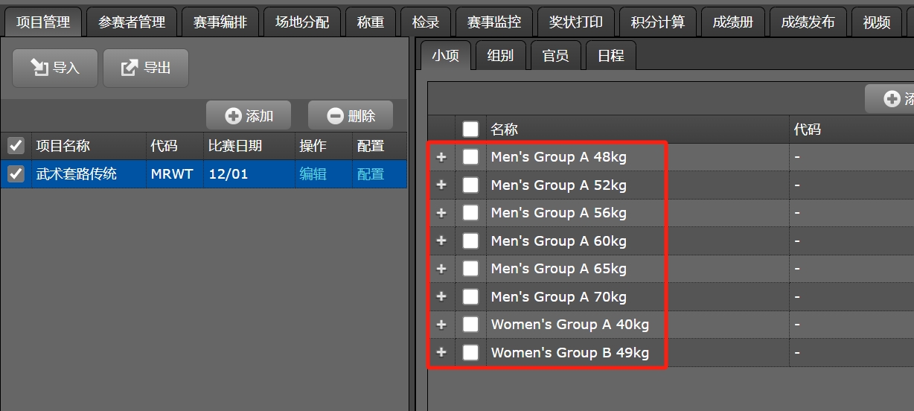This screenshot has width=914, height=411.
Task: Open the 组别 sub-tab
Action: (x=500, y=56)
